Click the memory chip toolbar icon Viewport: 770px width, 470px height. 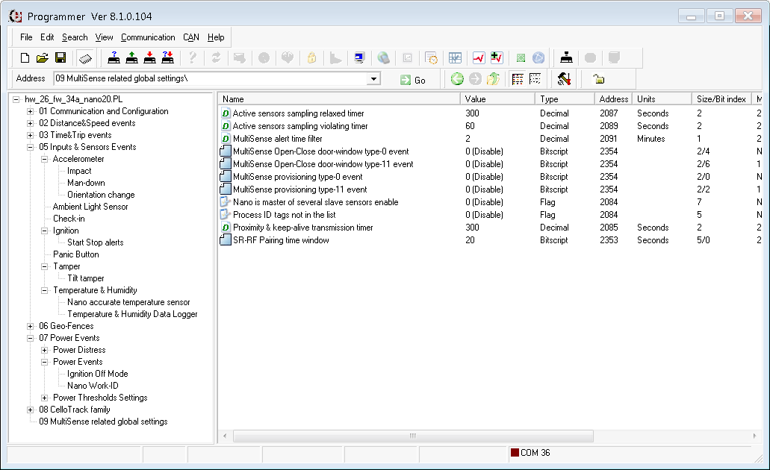pos(85,58)
